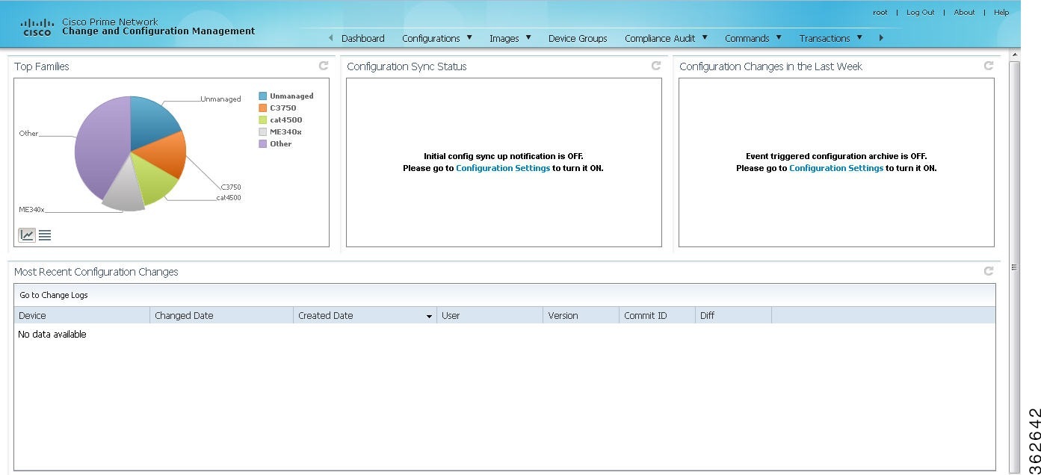The height and width of the screenshot is (475, 1041).
Task: Open the Images menu
Action: tap(504, 38)
